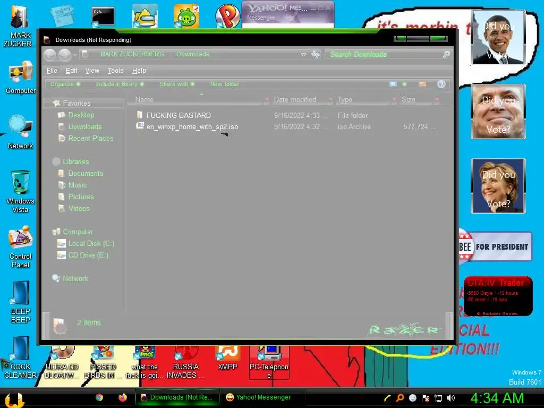Select Desktop under Favorites

pyautogui.click(x=81, y=115)
